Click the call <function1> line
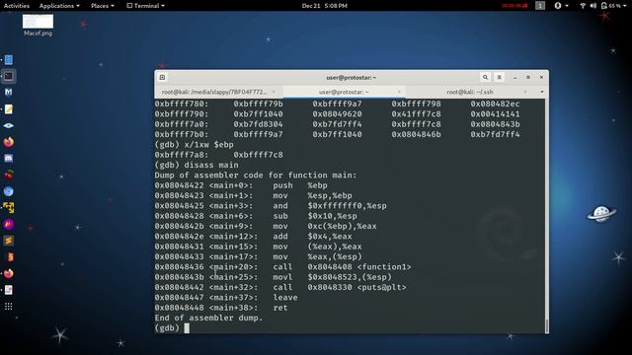This screenshot has height=355, width=632. 282,267
